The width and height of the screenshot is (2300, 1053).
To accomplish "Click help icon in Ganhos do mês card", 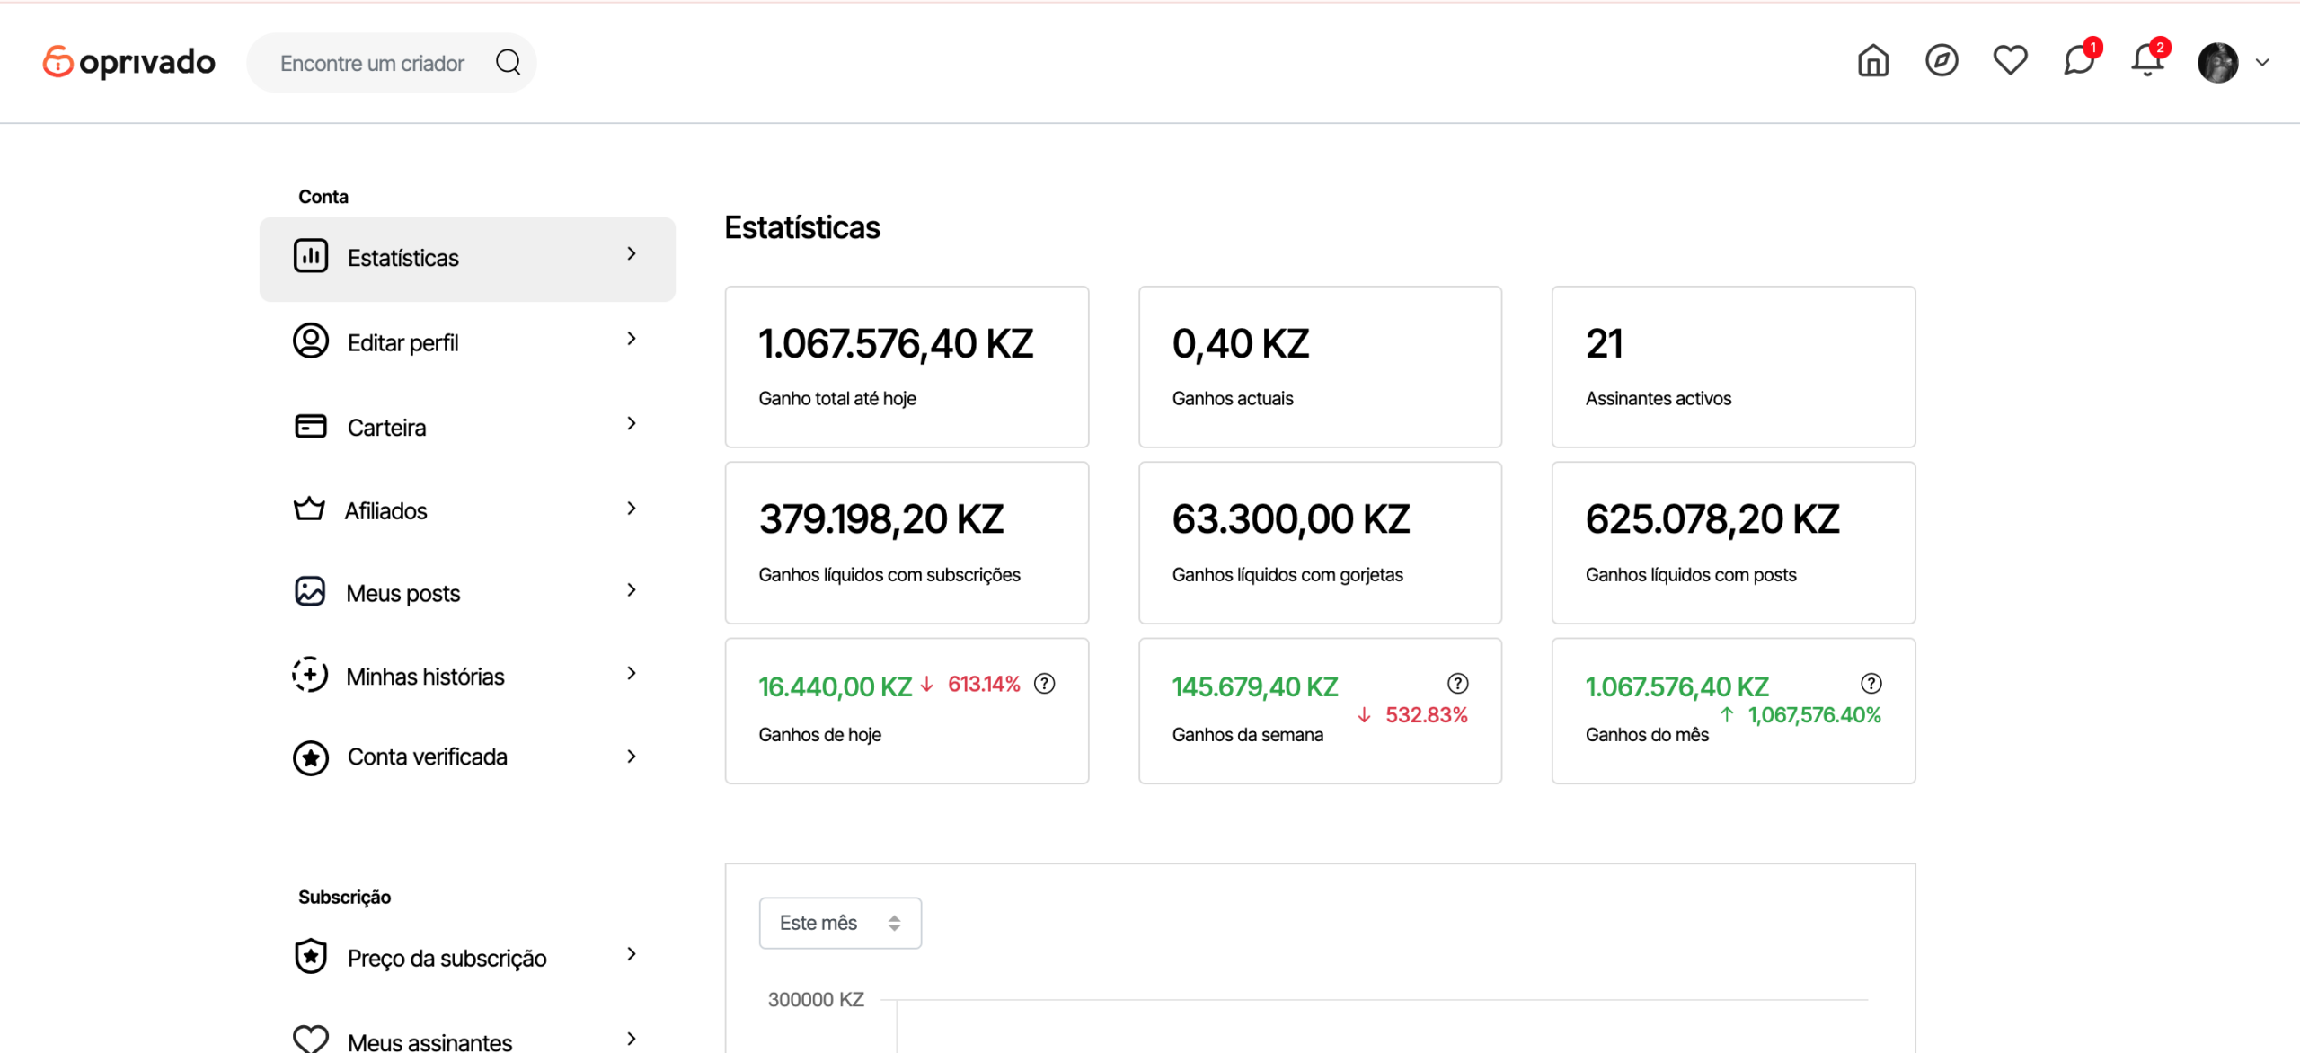I will coord(1871,685).
